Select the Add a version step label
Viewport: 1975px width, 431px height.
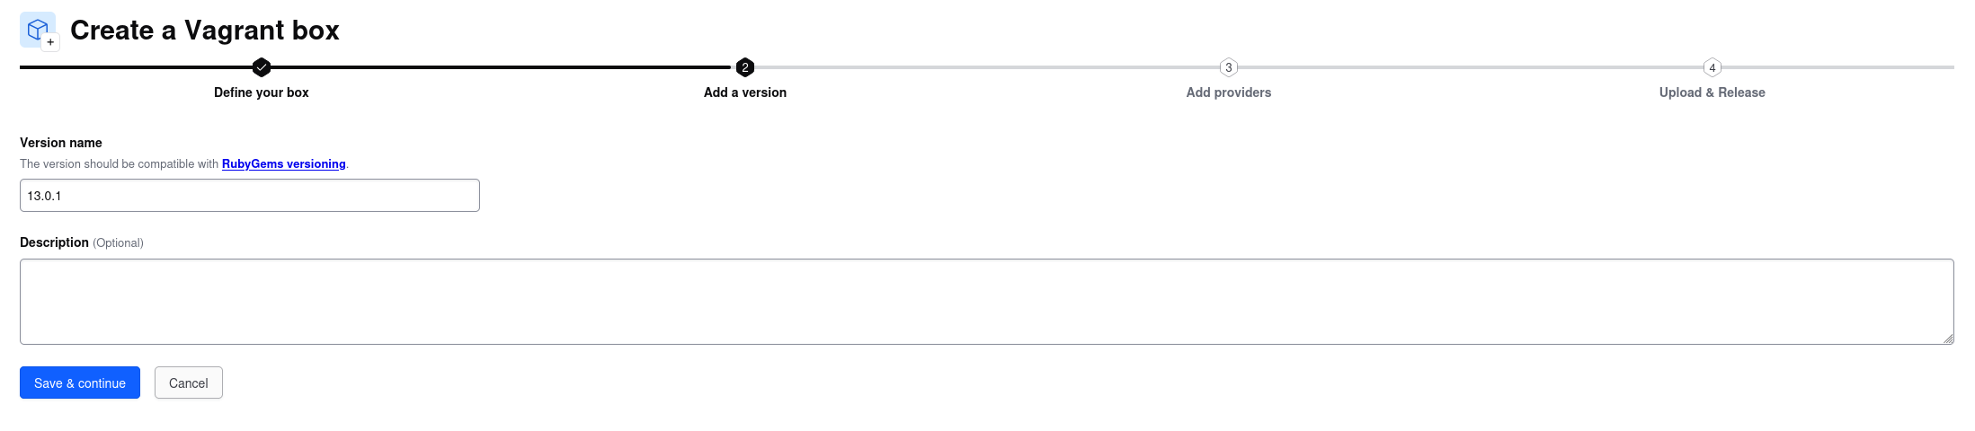pyautogui.click(x=745, y=92)
